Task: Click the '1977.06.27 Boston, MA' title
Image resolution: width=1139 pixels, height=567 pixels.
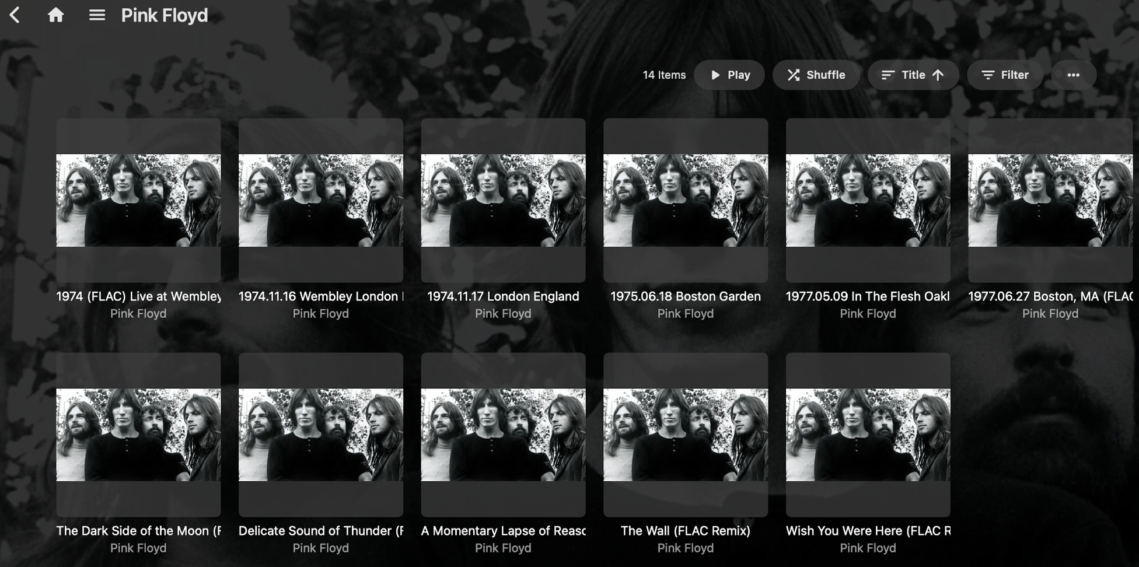Action: (1050, 296)
